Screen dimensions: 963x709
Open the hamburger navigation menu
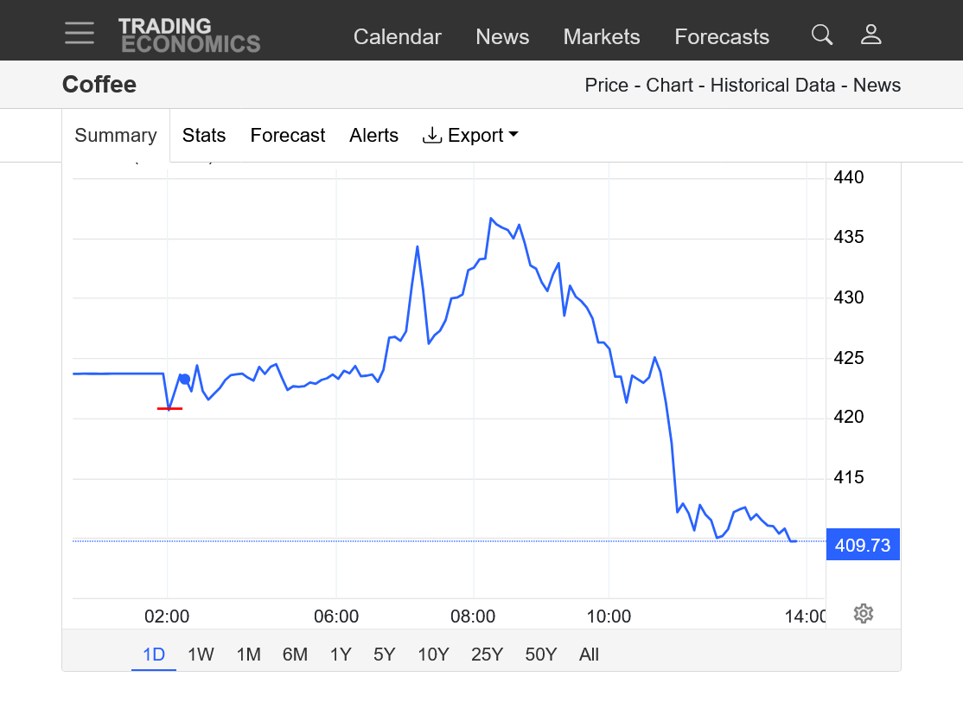[x=80, y=33]
